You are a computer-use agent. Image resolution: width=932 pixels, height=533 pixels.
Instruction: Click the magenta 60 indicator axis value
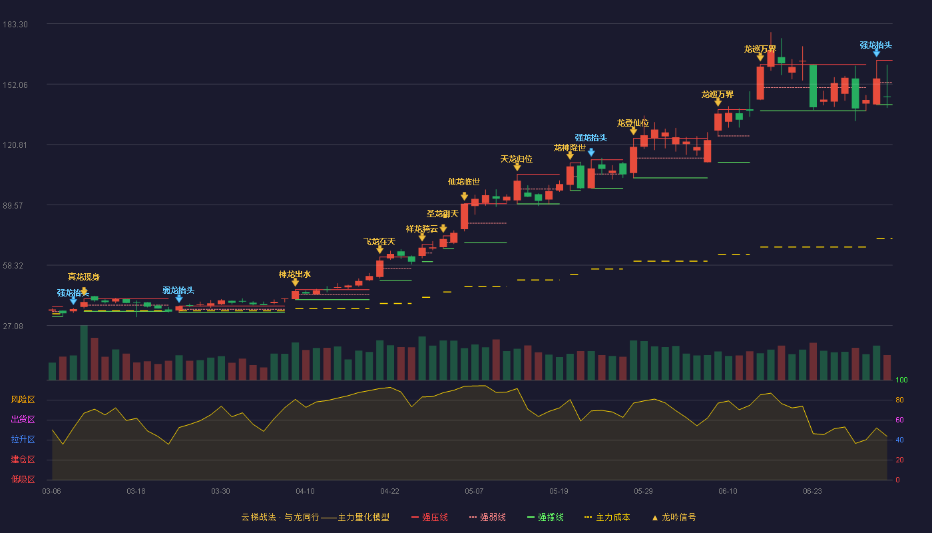pyautogui.click(x=899, y=420)
